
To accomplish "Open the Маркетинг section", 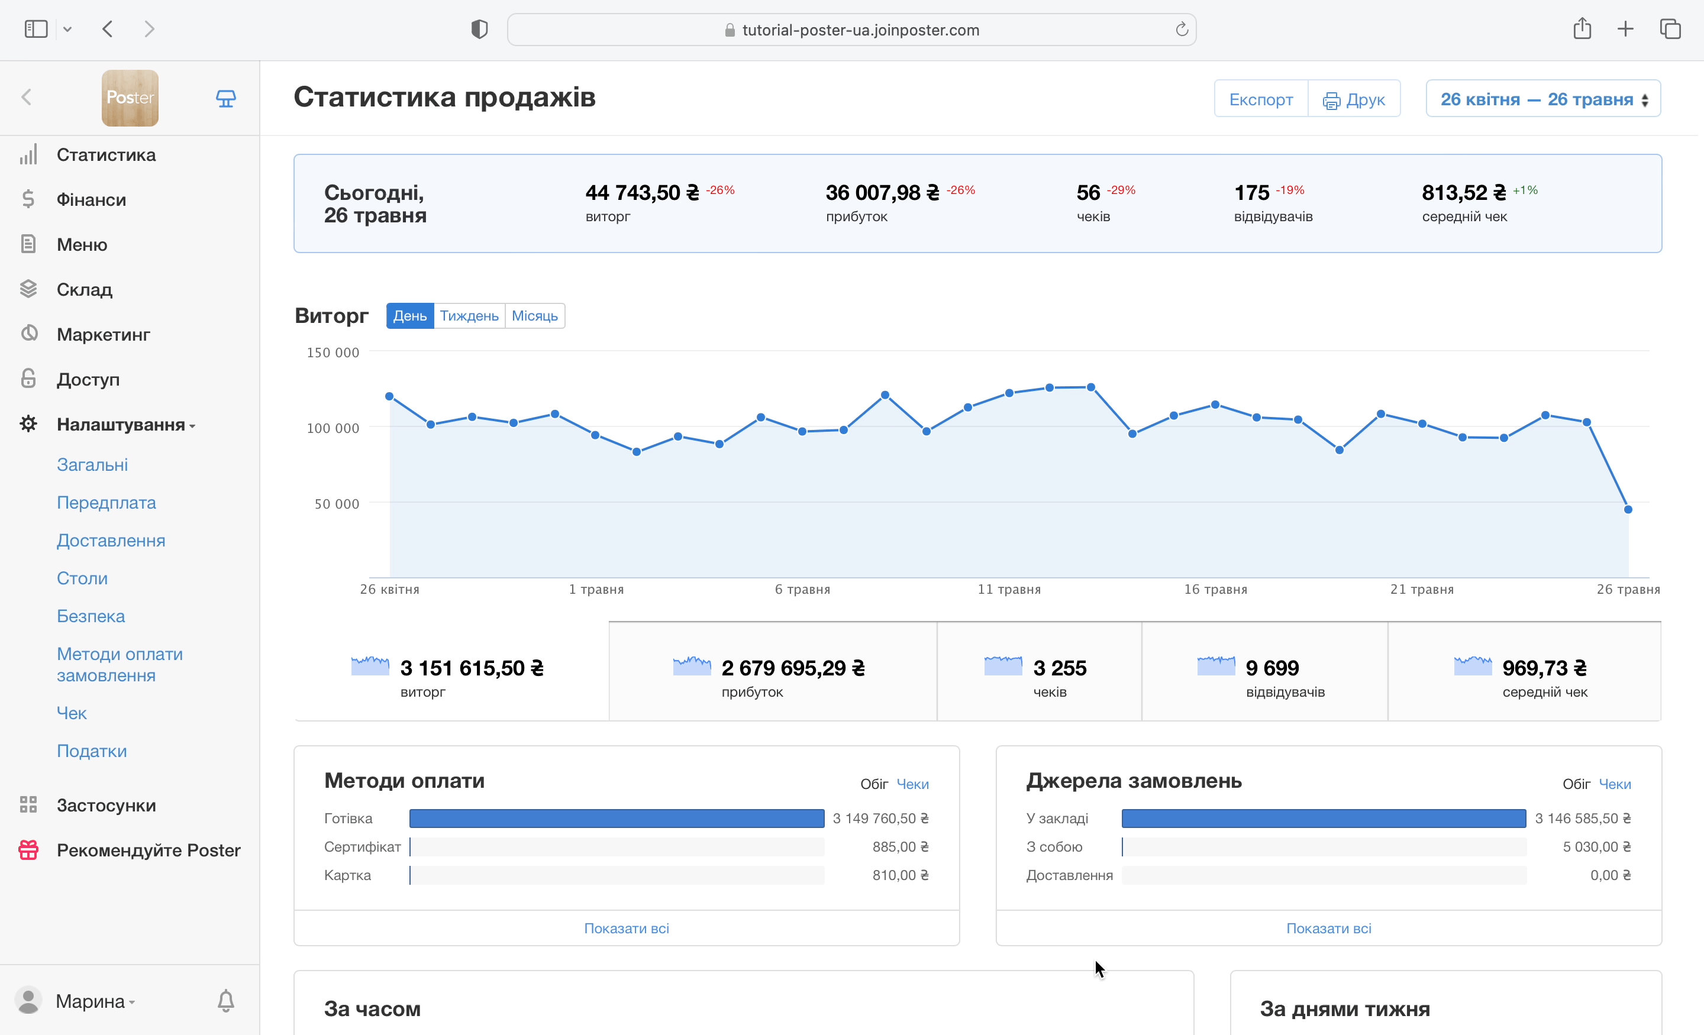I will pyautogui.click(x=104, y=334).
